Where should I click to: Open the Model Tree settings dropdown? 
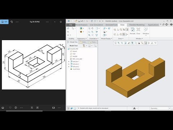coord(85,46)
